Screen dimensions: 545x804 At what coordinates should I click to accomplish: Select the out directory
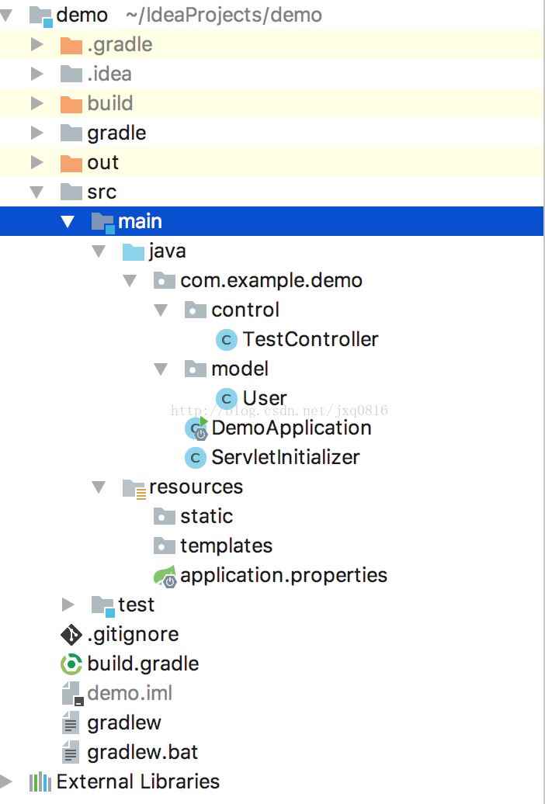tap(102, 163)
